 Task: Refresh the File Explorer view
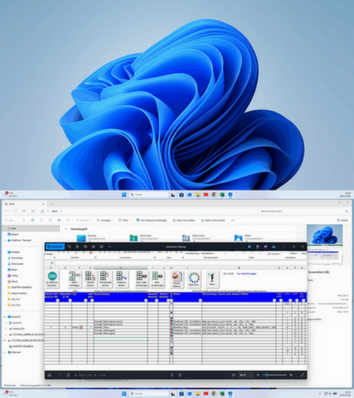click(x=33, y=211)
